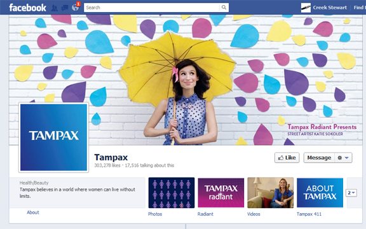Viewport: 366px width, 229px height.
Task: View the 303,278 likes count
Action: tap(107, 165)
